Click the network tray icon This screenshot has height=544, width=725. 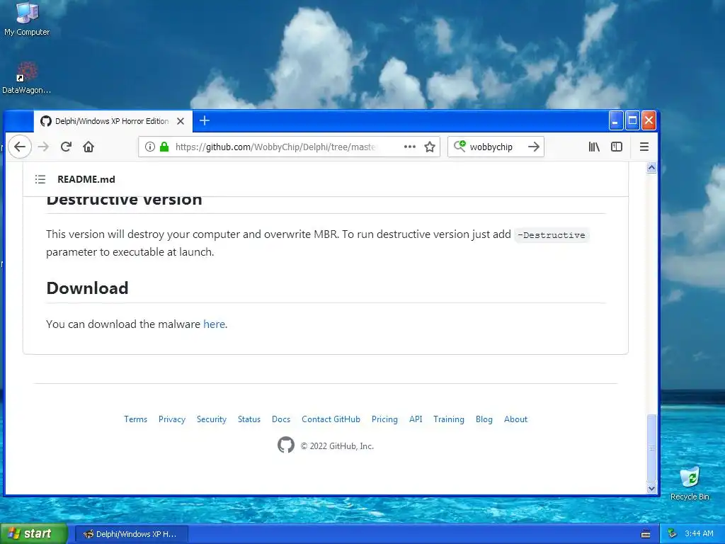(x=673, y=533)
